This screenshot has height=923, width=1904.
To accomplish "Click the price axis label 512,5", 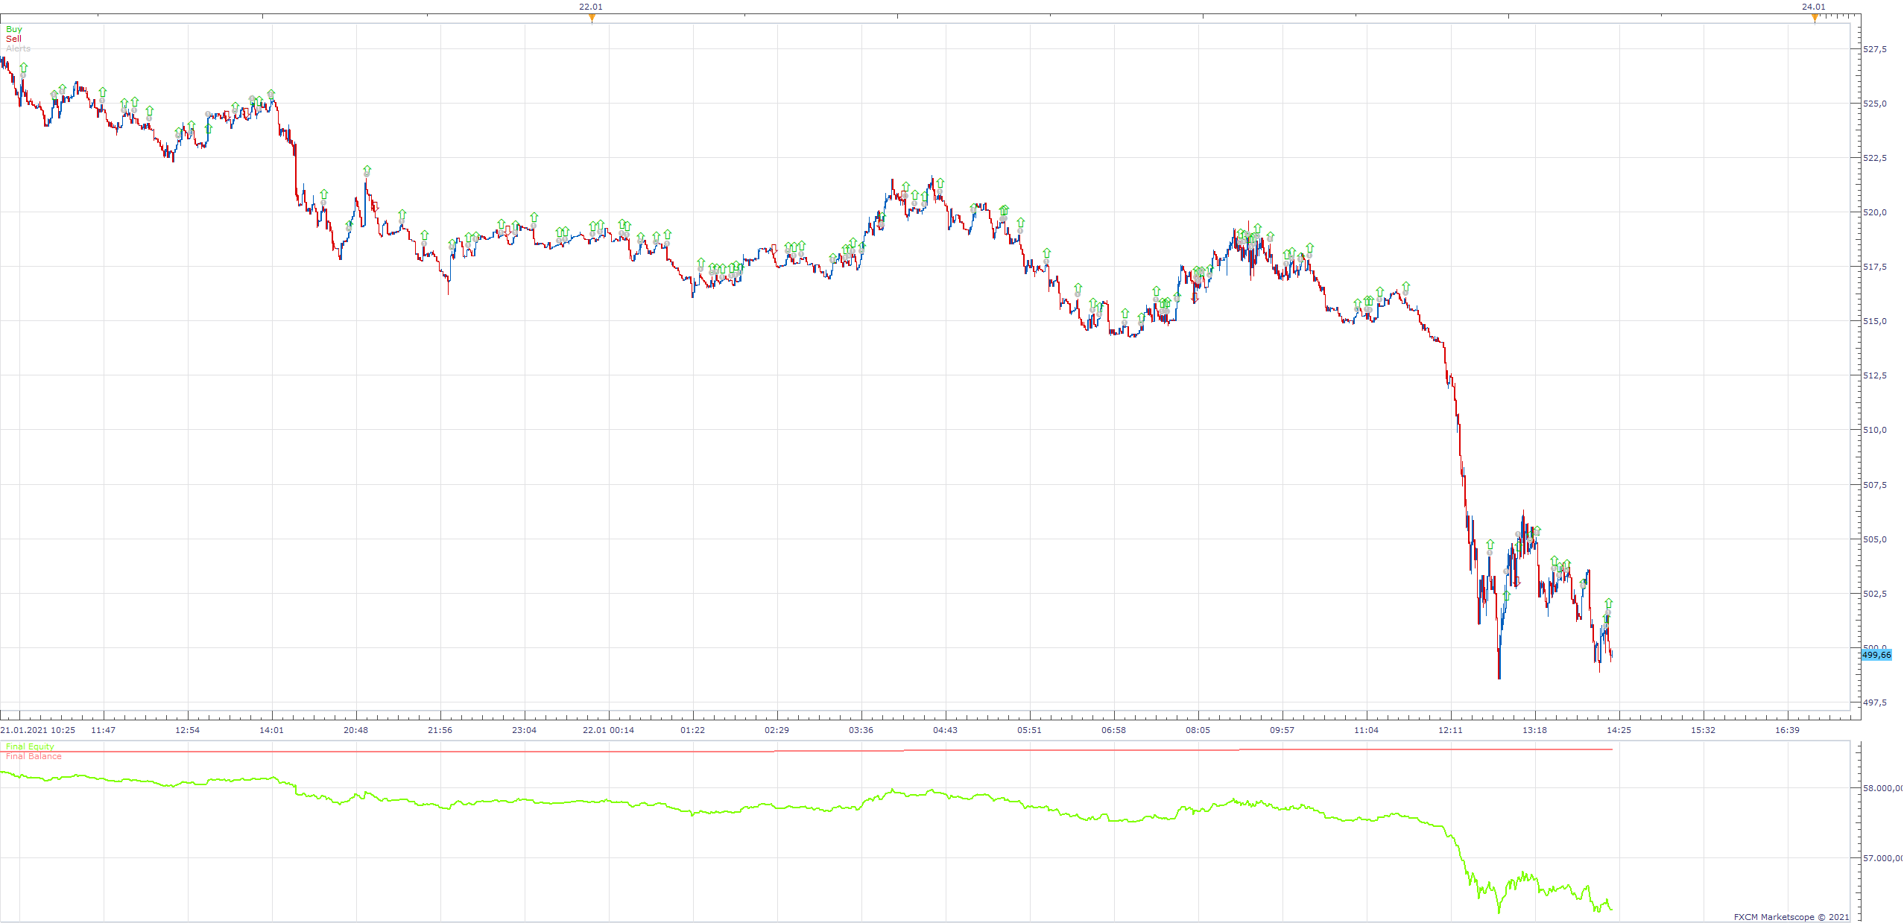I will point(1875,375).
